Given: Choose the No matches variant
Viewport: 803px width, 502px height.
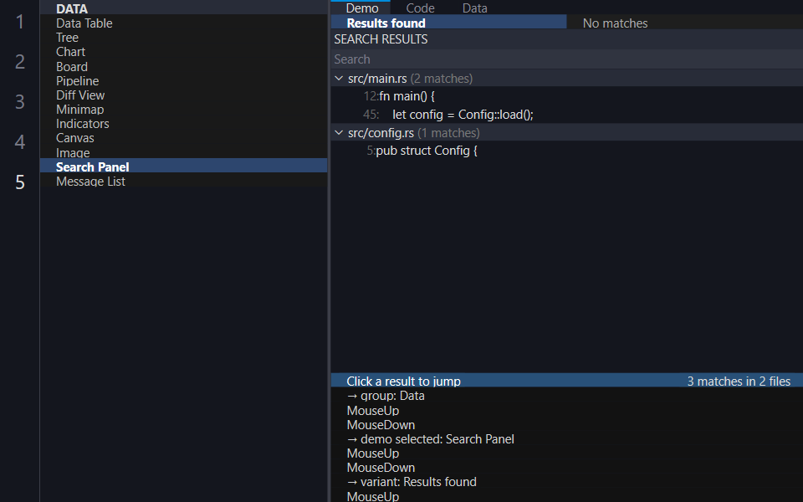Looking at the screenshot, I should (x=615, y=23).
